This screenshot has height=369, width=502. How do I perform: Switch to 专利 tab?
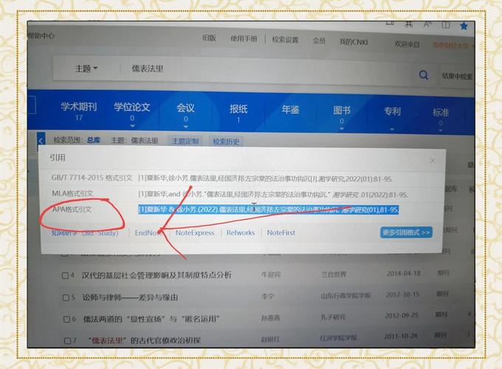tap(392, 111)
